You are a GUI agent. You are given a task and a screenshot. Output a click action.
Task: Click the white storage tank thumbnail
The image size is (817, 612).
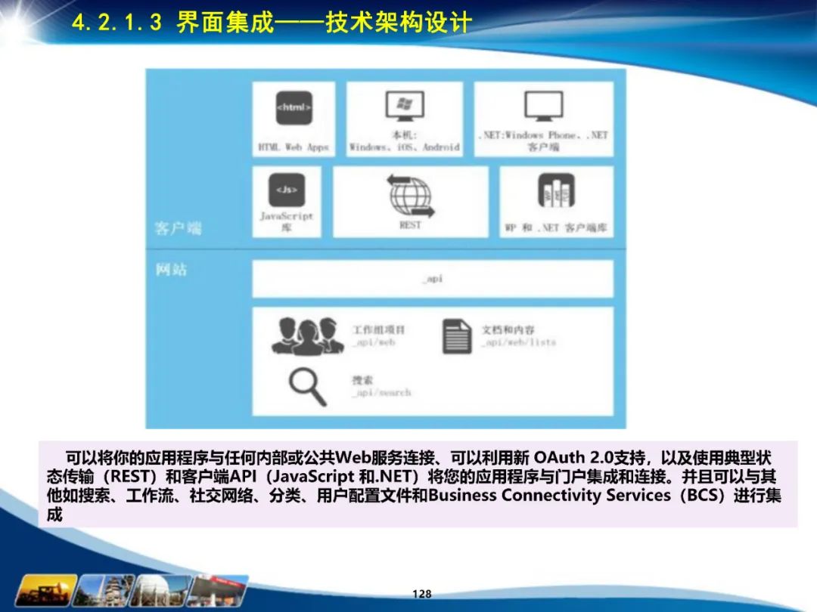click(161, 591)
